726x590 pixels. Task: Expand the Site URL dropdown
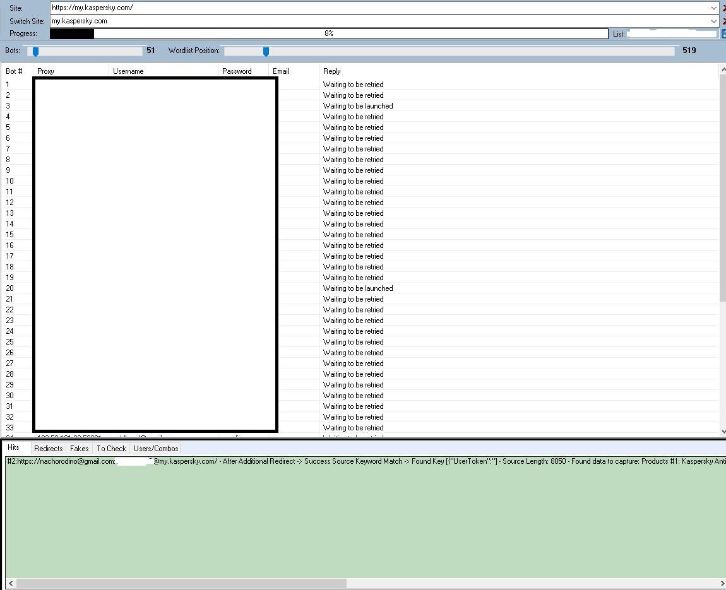pyautogui.click(x=713, y=8)
